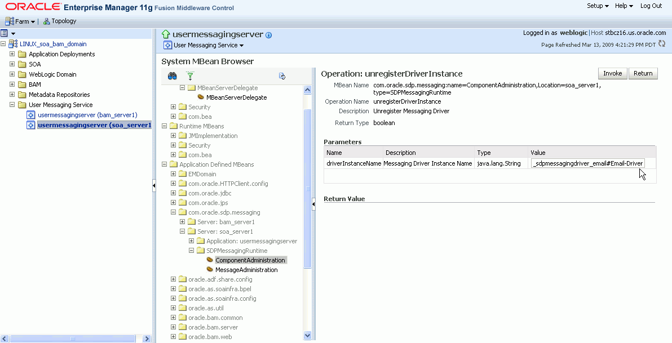Select usermessagingserver (soa_server1) in navigation

pos(94,125)
